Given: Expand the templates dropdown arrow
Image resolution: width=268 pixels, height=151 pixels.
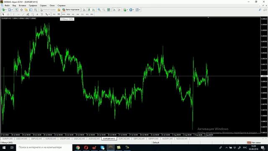Looking at the screenshot, I should pyautogui.click(x=139, y=10).
